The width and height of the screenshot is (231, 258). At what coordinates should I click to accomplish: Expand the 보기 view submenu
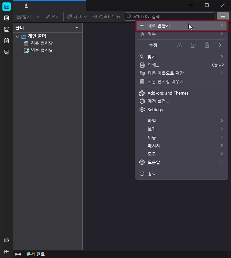point(182,129)
